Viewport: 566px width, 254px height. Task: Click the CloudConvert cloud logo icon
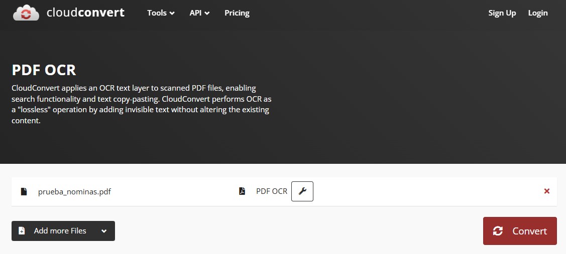26,13
